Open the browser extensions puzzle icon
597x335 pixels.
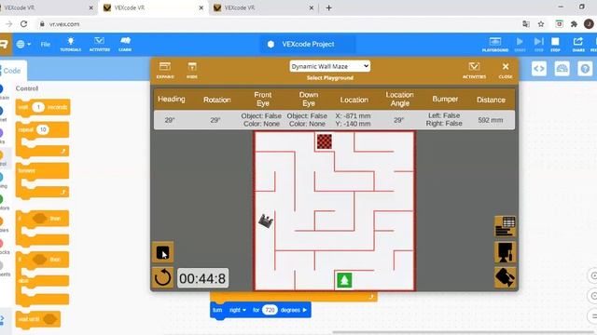coord(574,24)
